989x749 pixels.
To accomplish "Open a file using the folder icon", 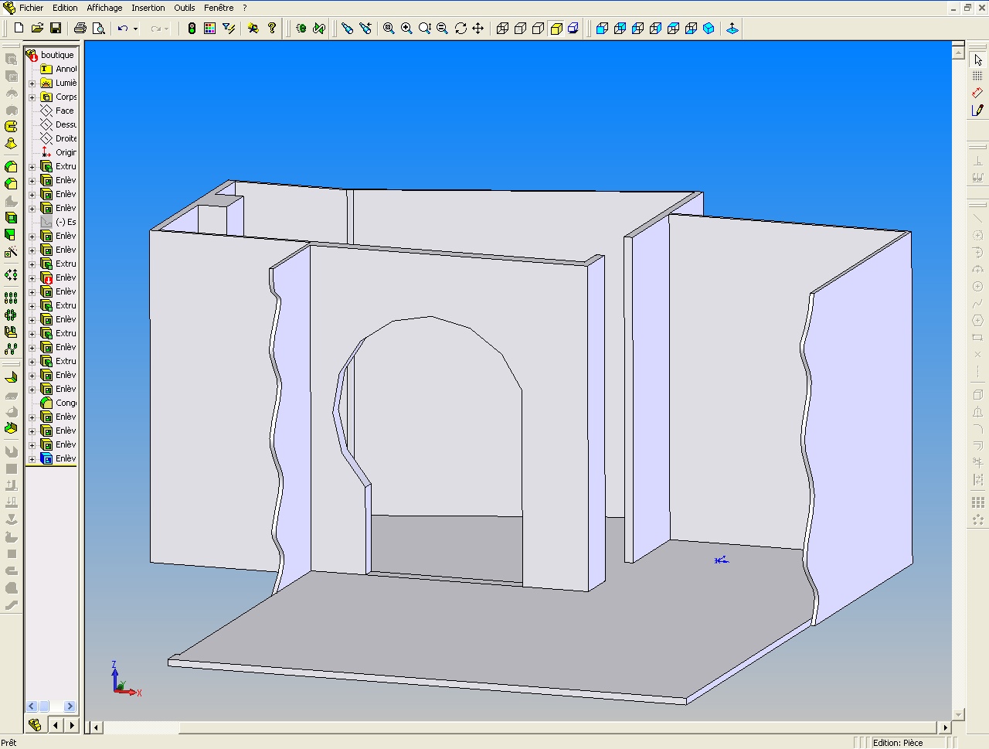I will (x=37, y=28).
